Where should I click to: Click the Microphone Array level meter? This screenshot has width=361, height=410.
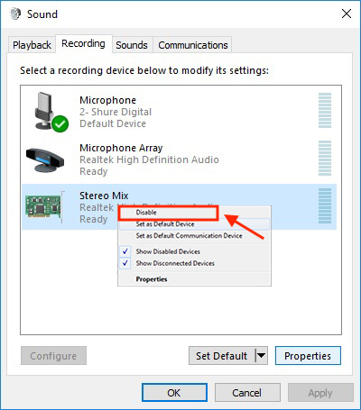[x=325, y=158]
